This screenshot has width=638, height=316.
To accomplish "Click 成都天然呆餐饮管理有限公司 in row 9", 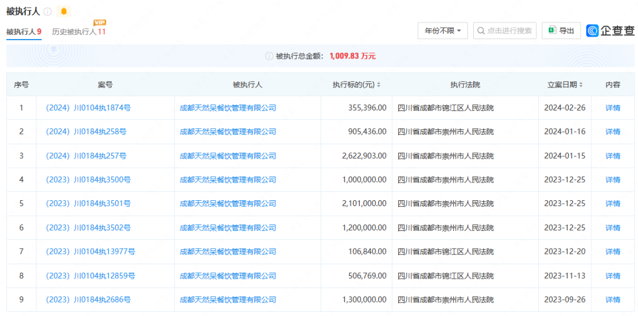I will (x=228, y=299).
